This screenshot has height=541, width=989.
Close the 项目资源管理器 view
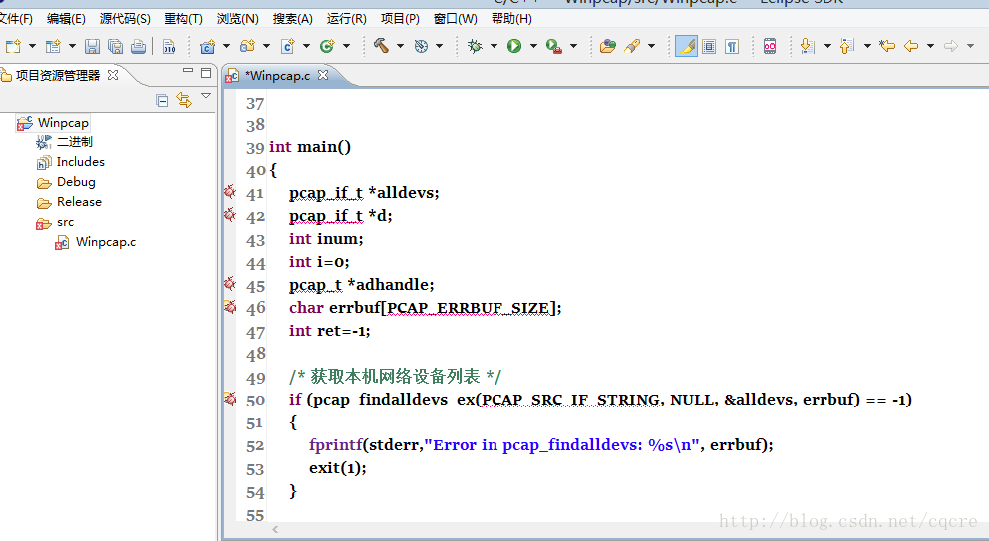(x=113, y=75)
